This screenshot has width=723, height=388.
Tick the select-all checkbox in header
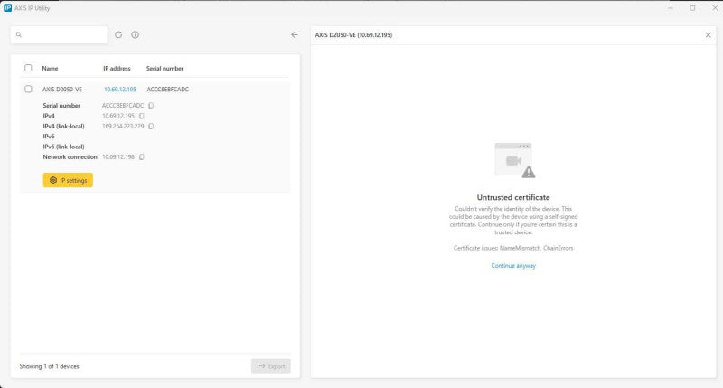[28, 68]
